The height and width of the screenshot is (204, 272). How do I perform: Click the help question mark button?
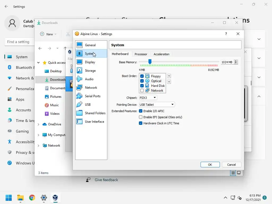(226, 34)
